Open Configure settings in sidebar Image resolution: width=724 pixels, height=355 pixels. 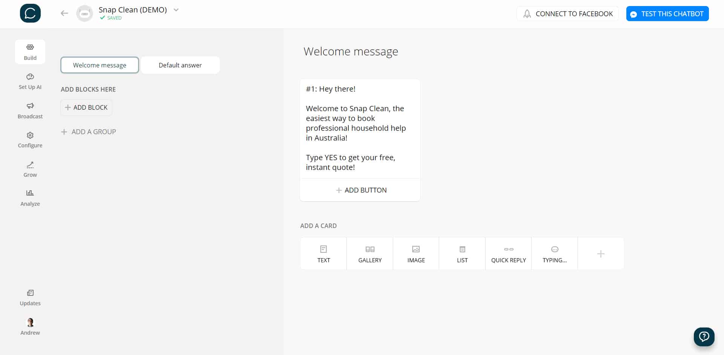(x=30, y=140)
